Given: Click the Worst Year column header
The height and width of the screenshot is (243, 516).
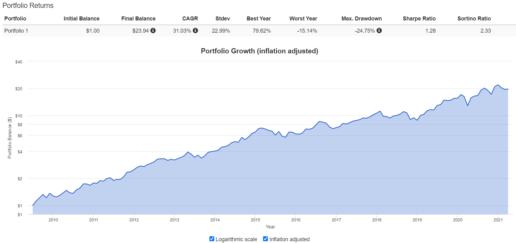Looking at the screenshot, I should (x=303, y=19).
